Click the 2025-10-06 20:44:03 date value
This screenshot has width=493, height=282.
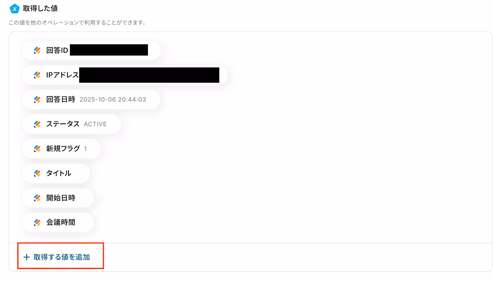tap(113, 100)
